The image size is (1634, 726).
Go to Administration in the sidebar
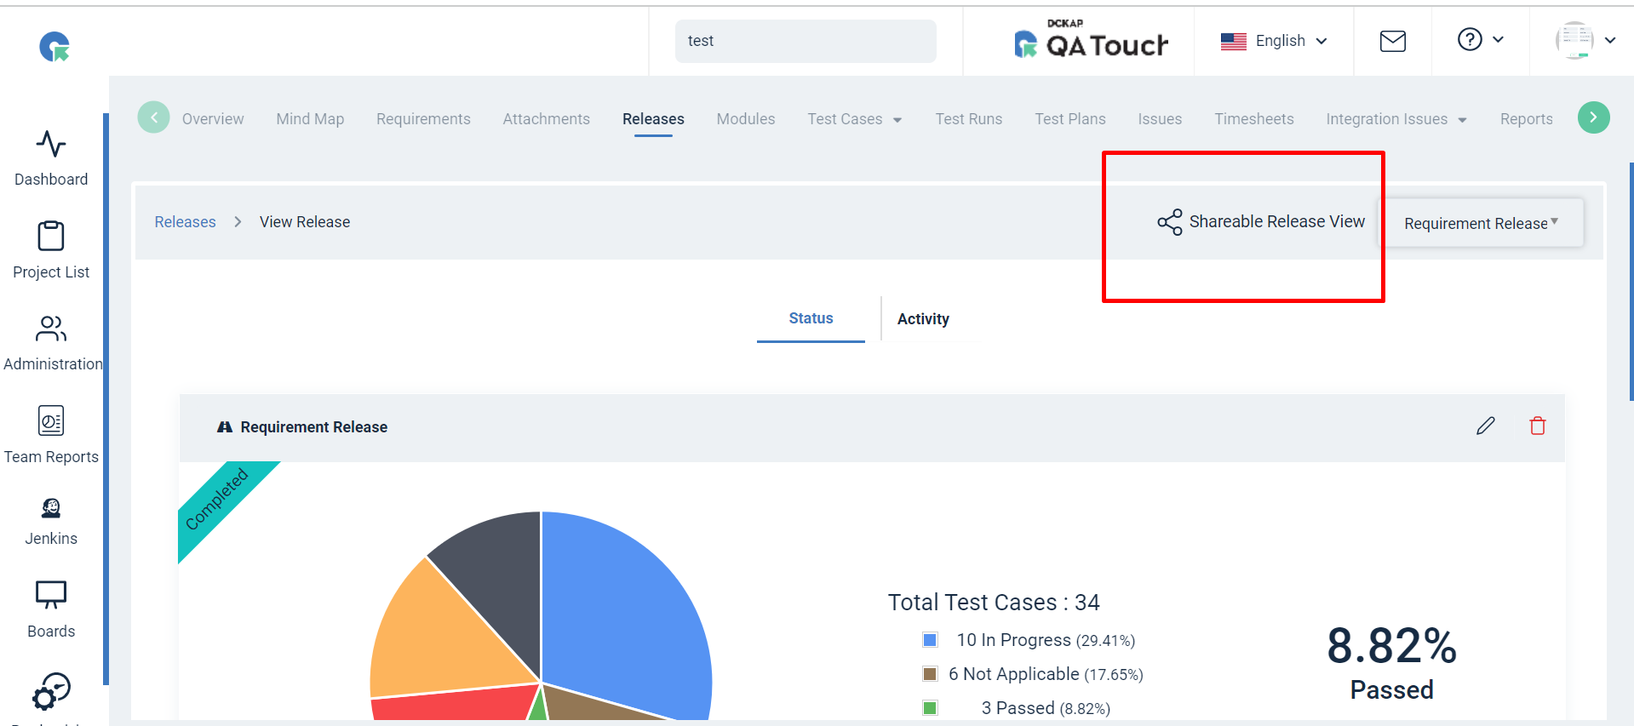click(53, 343)
